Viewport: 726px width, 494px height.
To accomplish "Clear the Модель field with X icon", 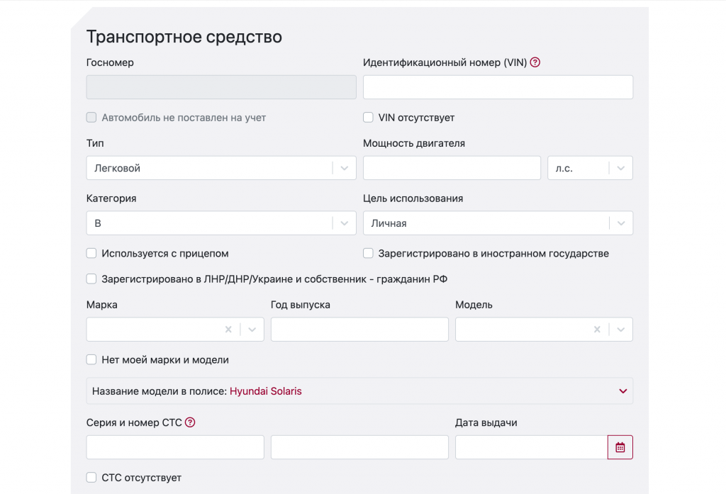I will (x=597, y=330).
